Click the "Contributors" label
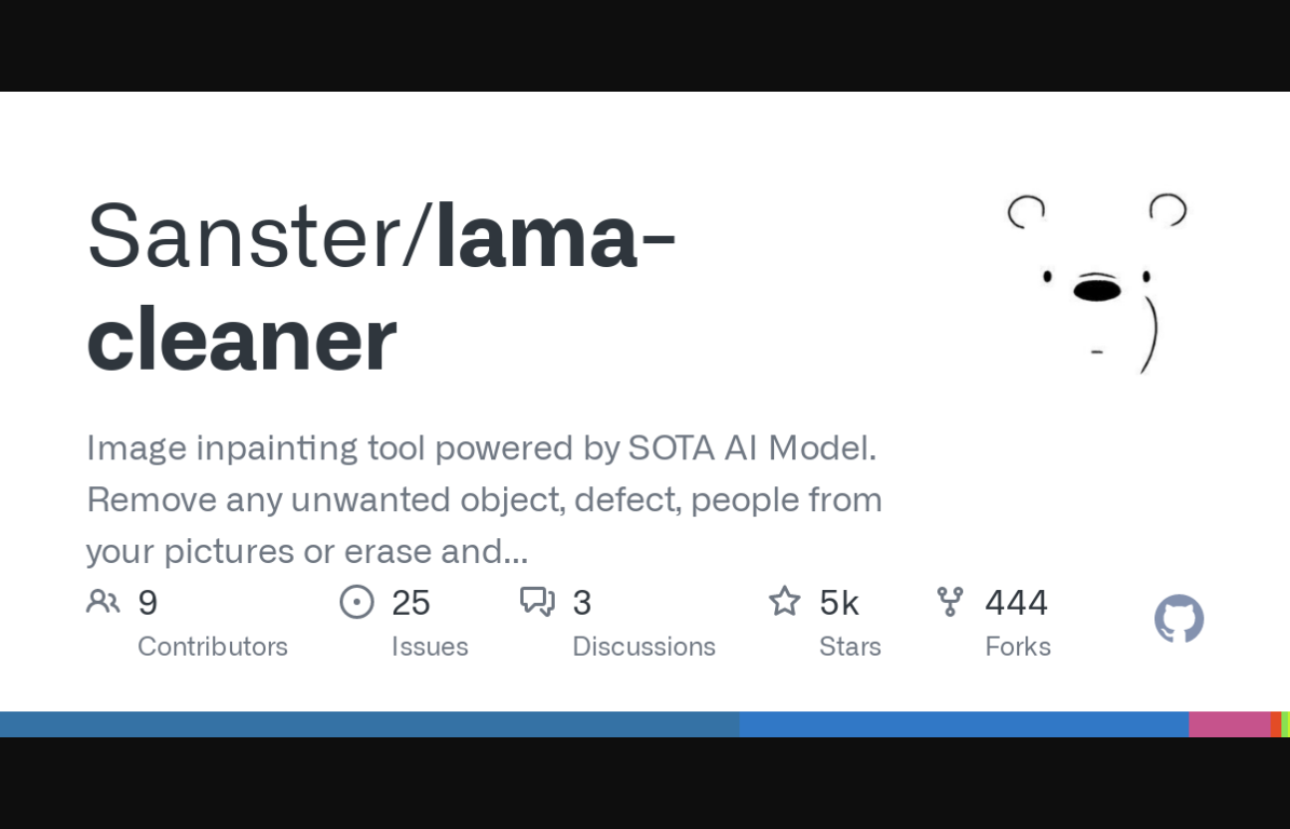 click(x=212, y=647)
